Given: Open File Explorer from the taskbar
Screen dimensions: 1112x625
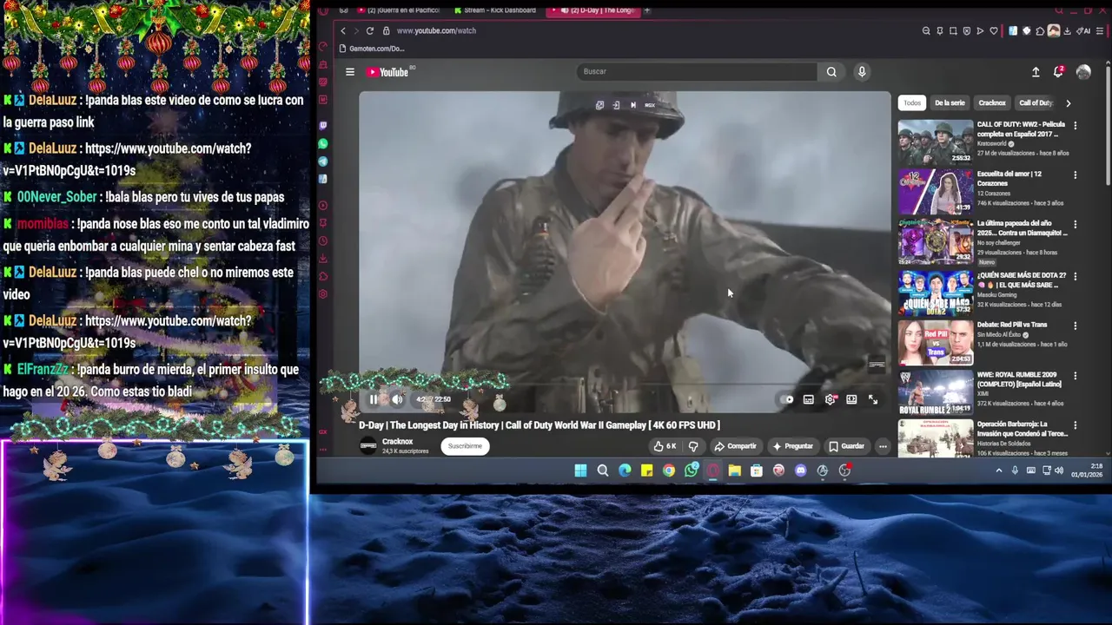Looking at the screenshot, I should click(x=735, y=470).
